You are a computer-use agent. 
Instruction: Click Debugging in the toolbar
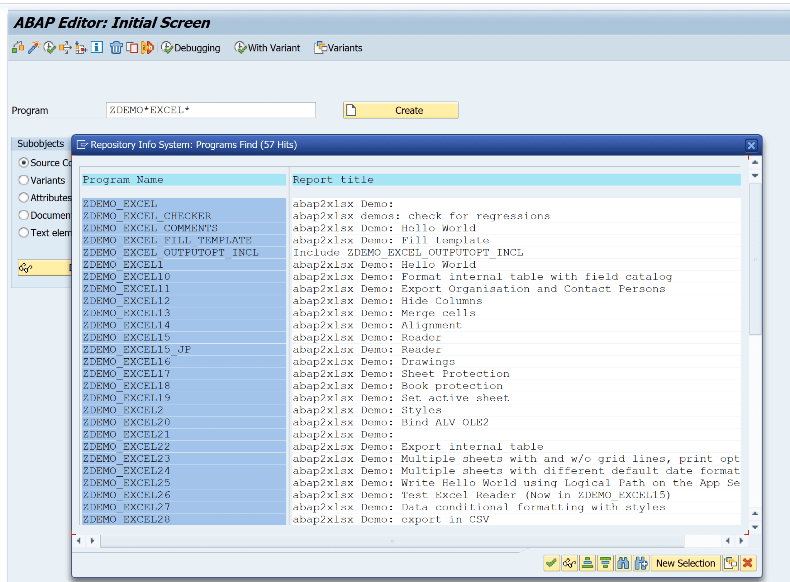click(x=191, y=48)
